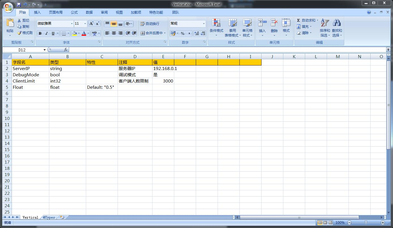Open the Format 格式 menu in cells group

point(286,28)
